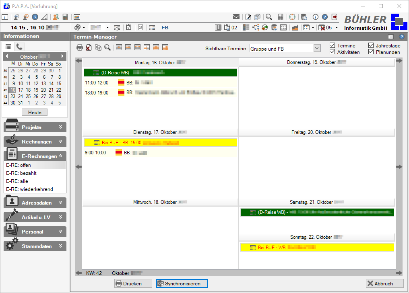Open Sunday's yellow Bei BUE - WB entry

pyautogui.click(x=317, y=247)
